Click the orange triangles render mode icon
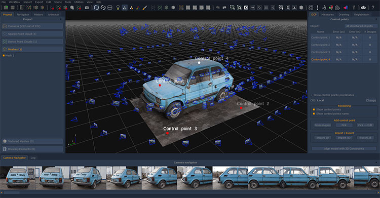 [131, 8]
